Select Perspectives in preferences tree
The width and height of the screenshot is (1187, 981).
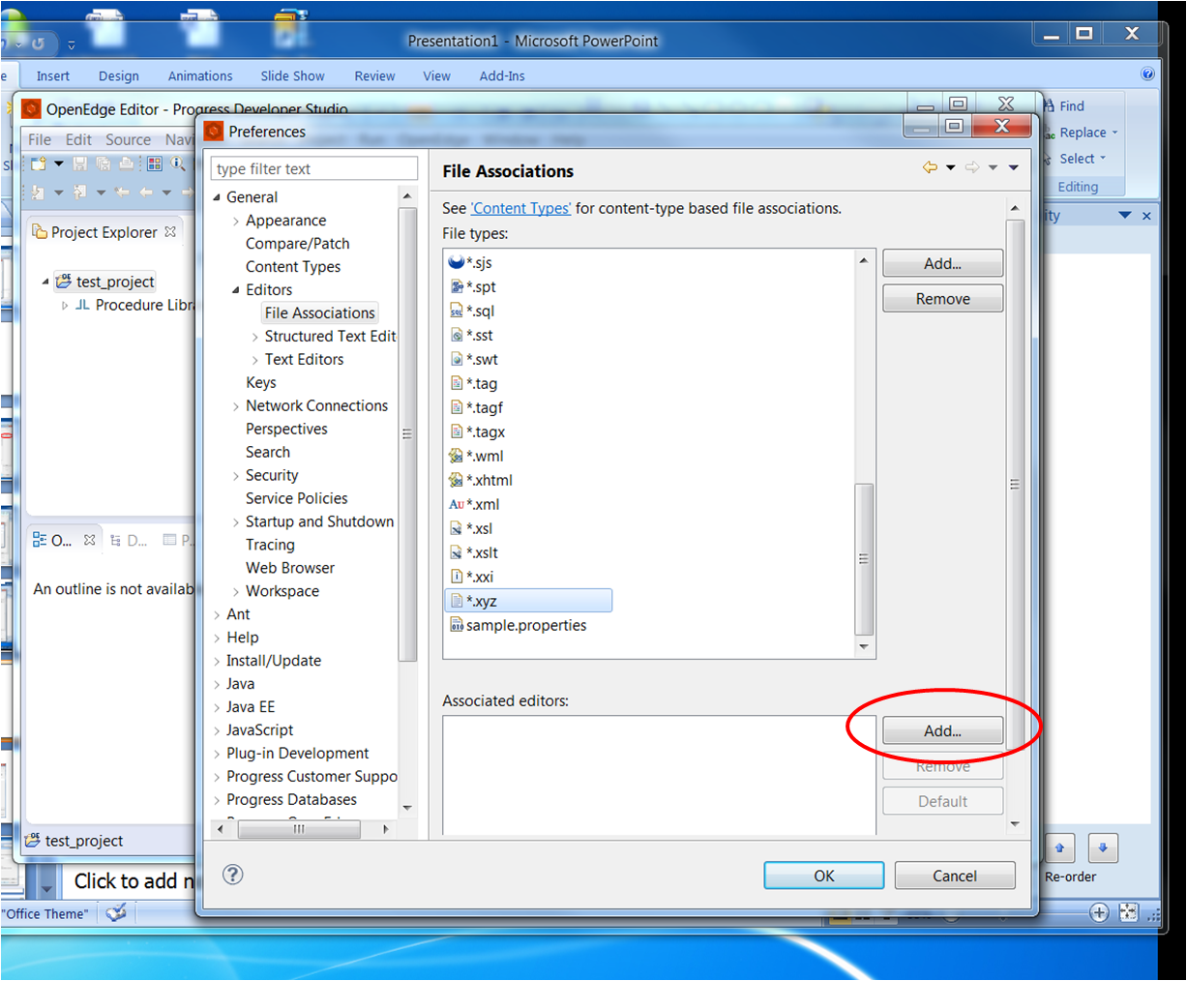coord(286,430)
